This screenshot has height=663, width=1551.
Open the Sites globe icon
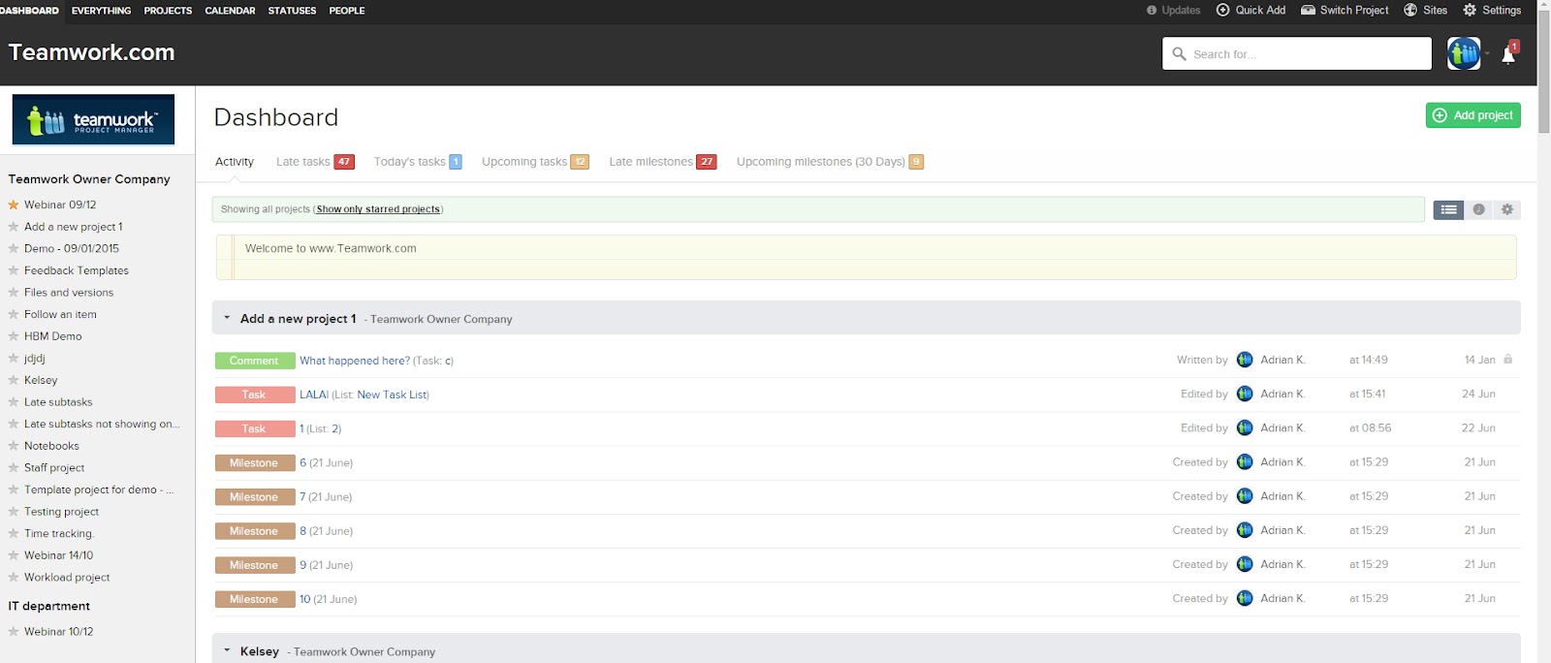[x=1410, y=10]
